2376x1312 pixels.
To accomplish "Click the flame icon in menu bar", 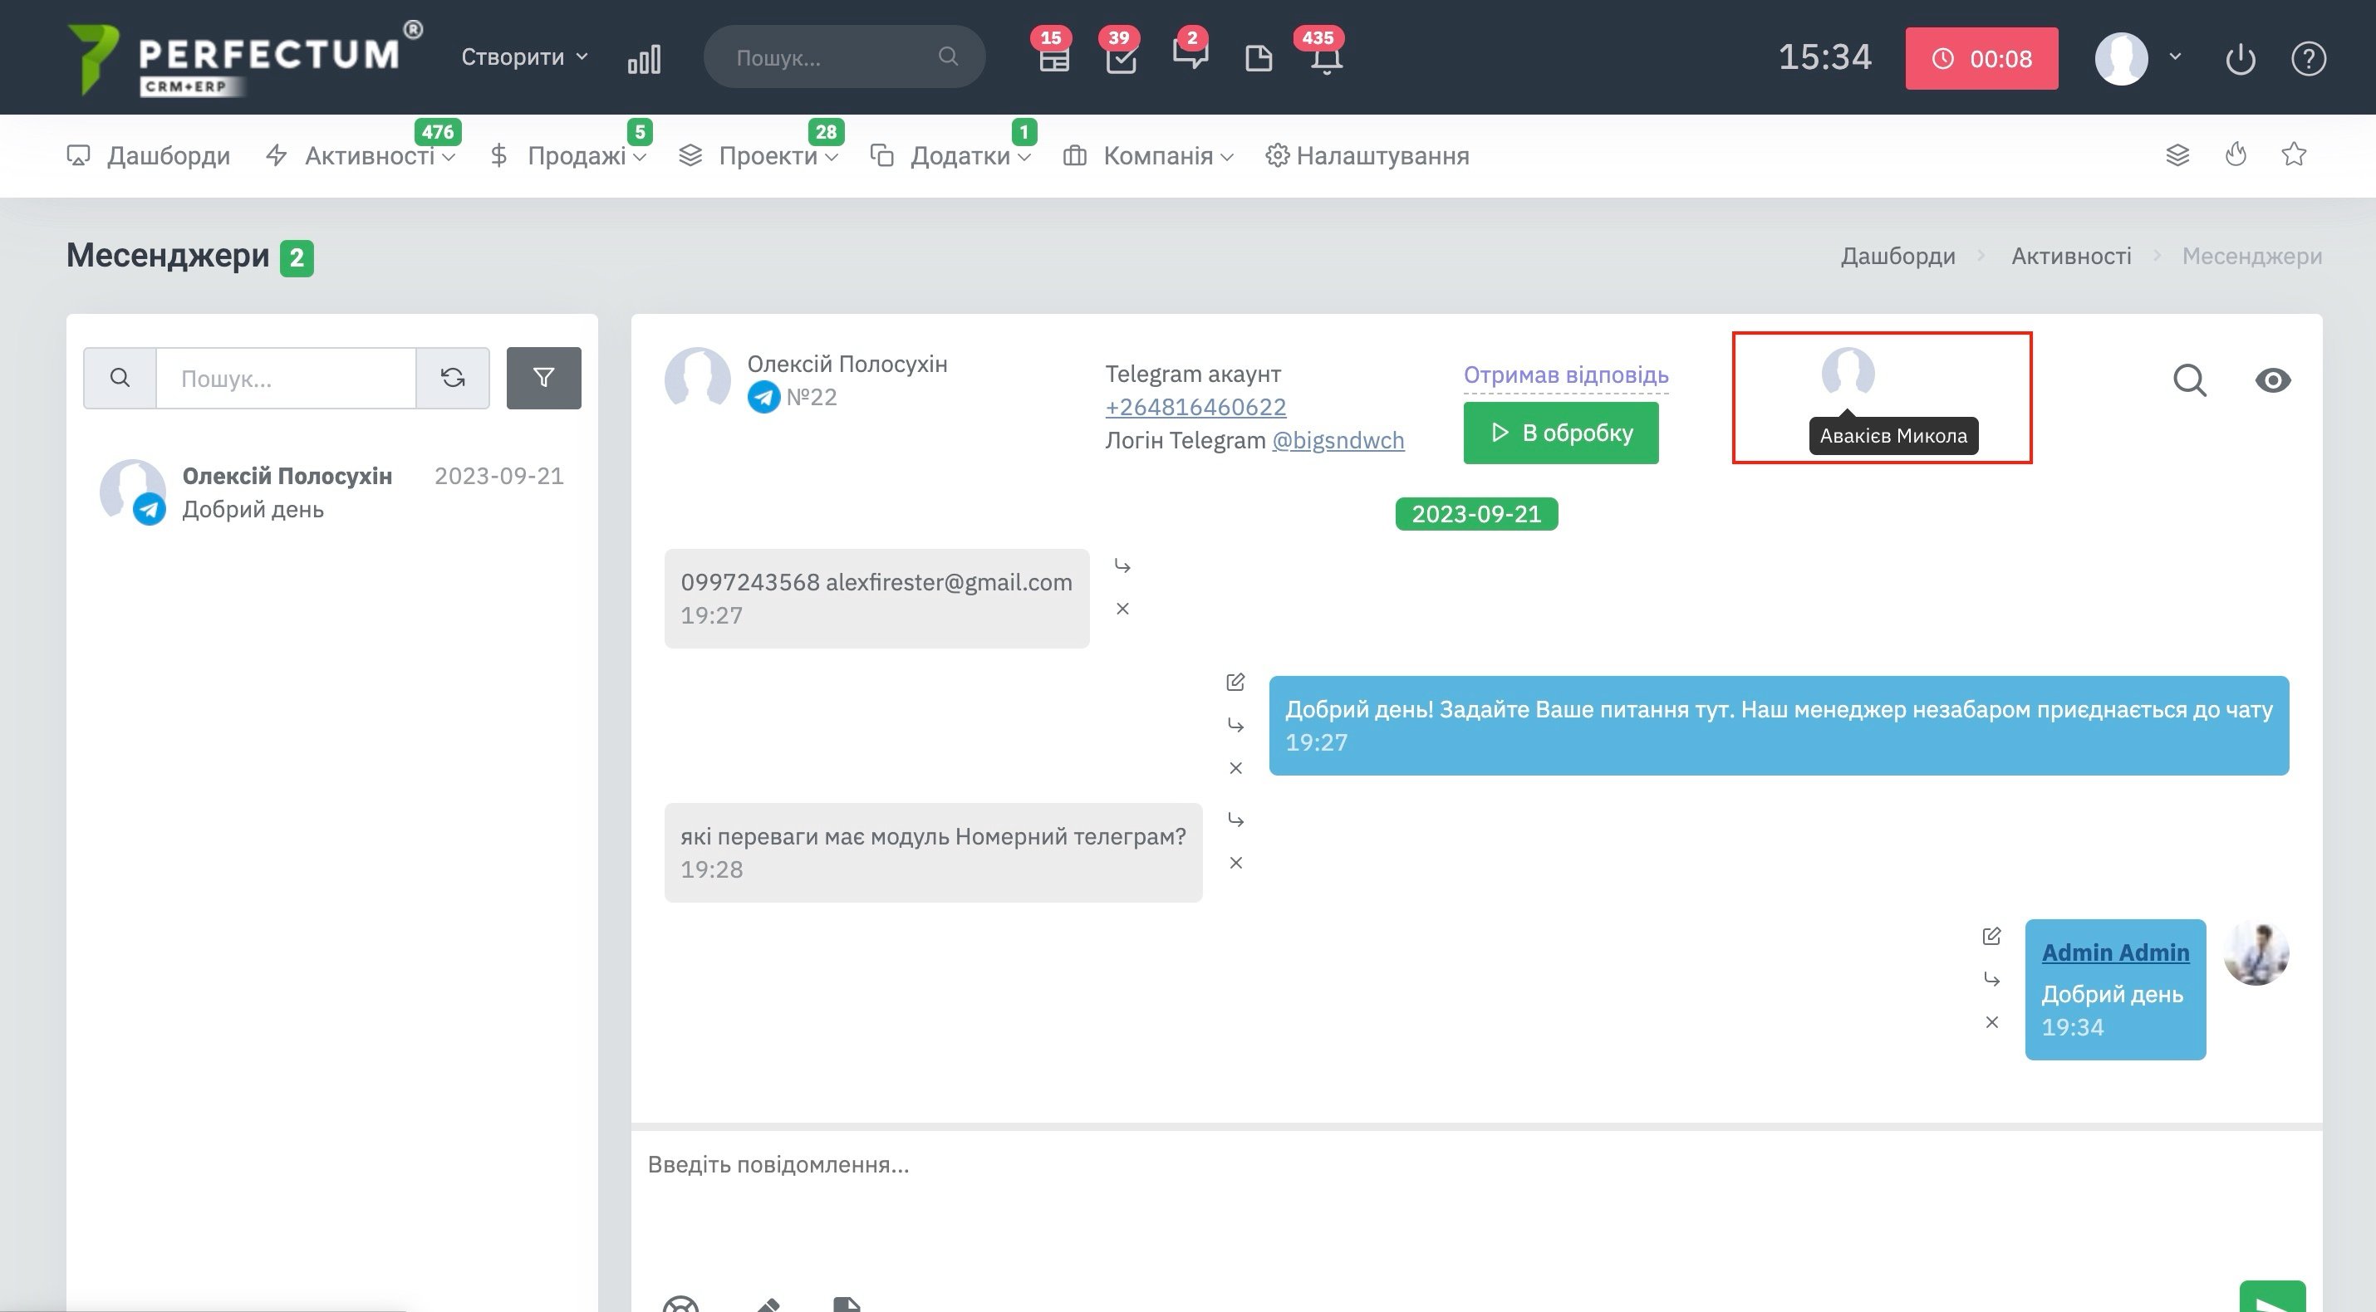I will coord(2235,155).
